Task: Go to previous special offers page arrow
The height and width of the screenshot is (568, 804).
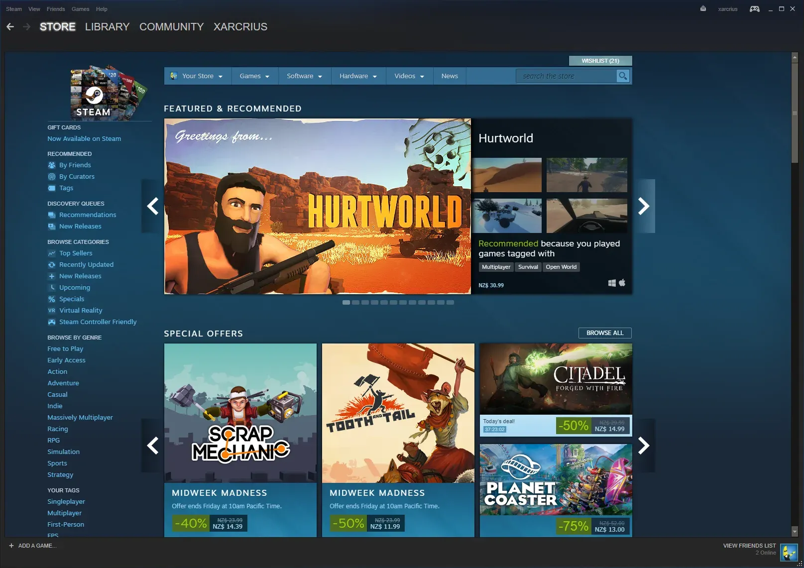Action: tap(152, 446)
